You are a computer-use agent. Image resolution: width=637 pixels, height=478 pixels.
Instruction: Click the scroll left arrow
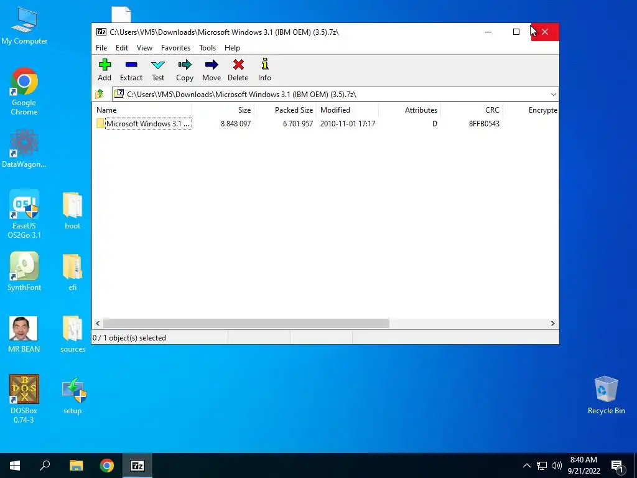pyautogui.click(x=98, y=323)
